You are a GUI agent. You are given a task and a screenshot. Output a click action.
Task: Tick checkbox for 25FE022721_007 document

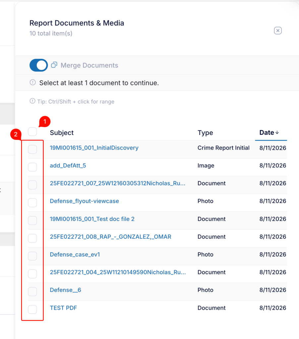32,185
